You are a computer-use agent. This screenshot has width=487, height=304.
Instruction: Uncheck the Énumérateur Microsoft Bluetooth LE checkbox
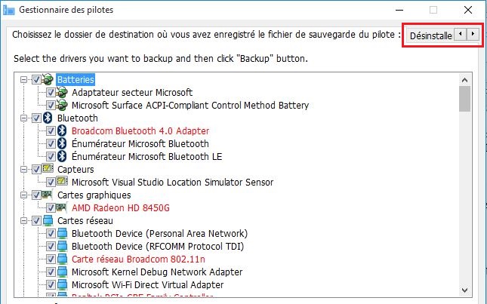point(51,156)
